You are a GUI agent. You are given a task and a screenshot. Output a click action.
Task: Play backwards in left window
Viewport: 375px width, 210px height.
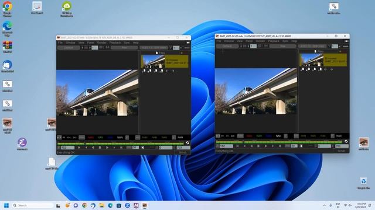tap(93, 148)
